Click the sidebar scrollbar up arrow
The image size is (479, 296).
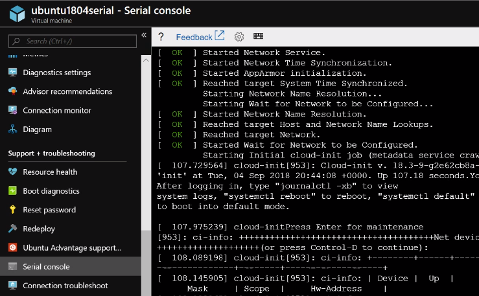[x=146, y=60]
